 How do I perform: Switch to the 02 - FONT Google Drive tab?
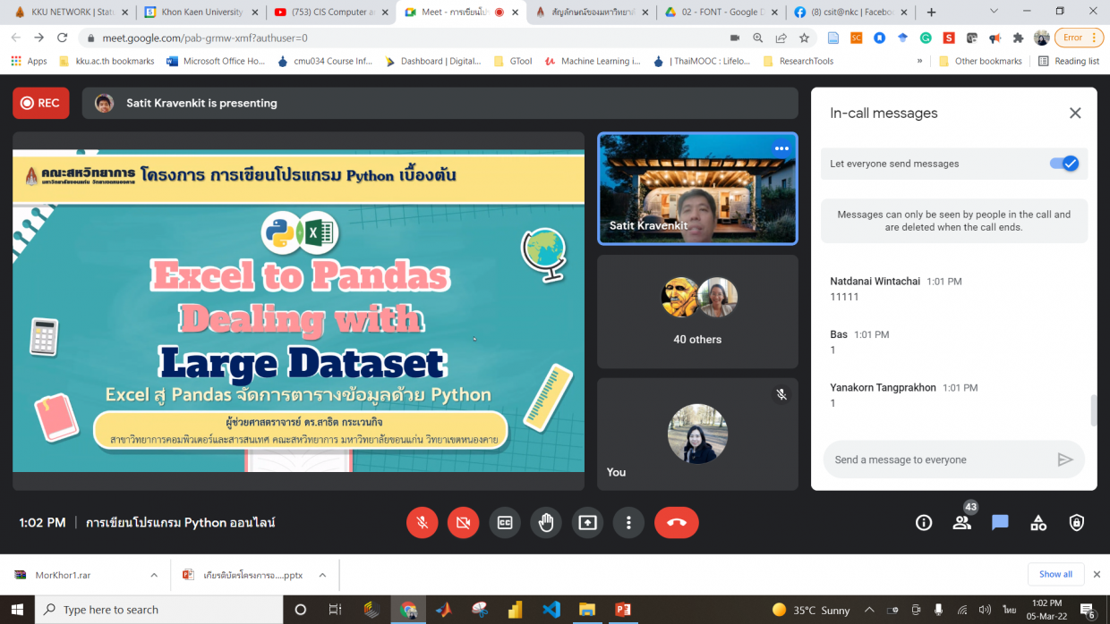point(719,13)
